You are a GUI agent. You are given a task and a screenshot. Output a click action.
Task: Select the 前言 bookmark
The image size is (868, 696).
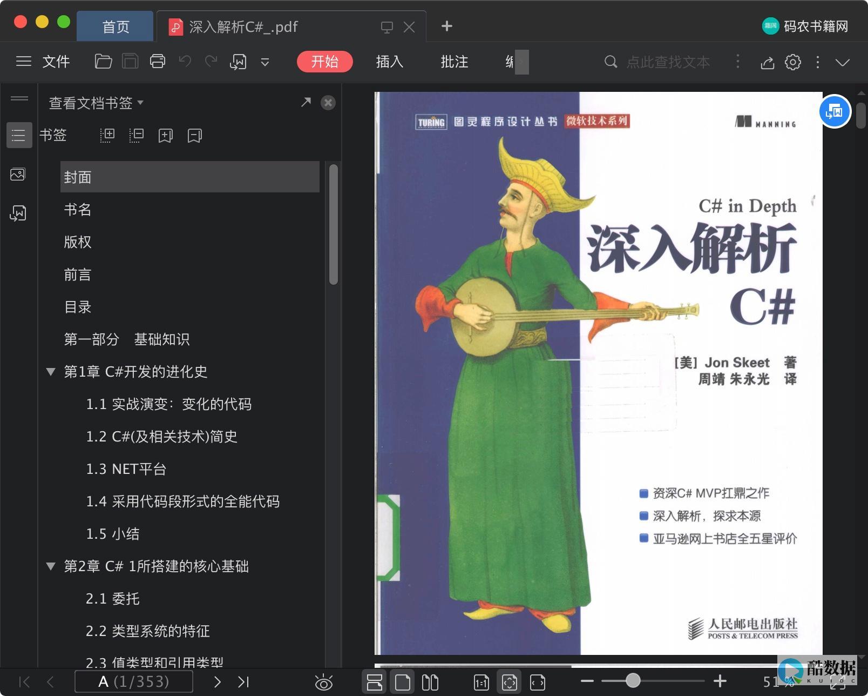78,275
